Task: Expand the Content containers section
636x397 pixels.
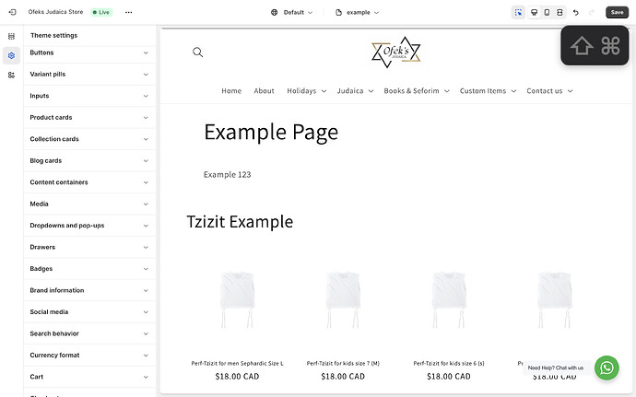Action: [89, 182]
